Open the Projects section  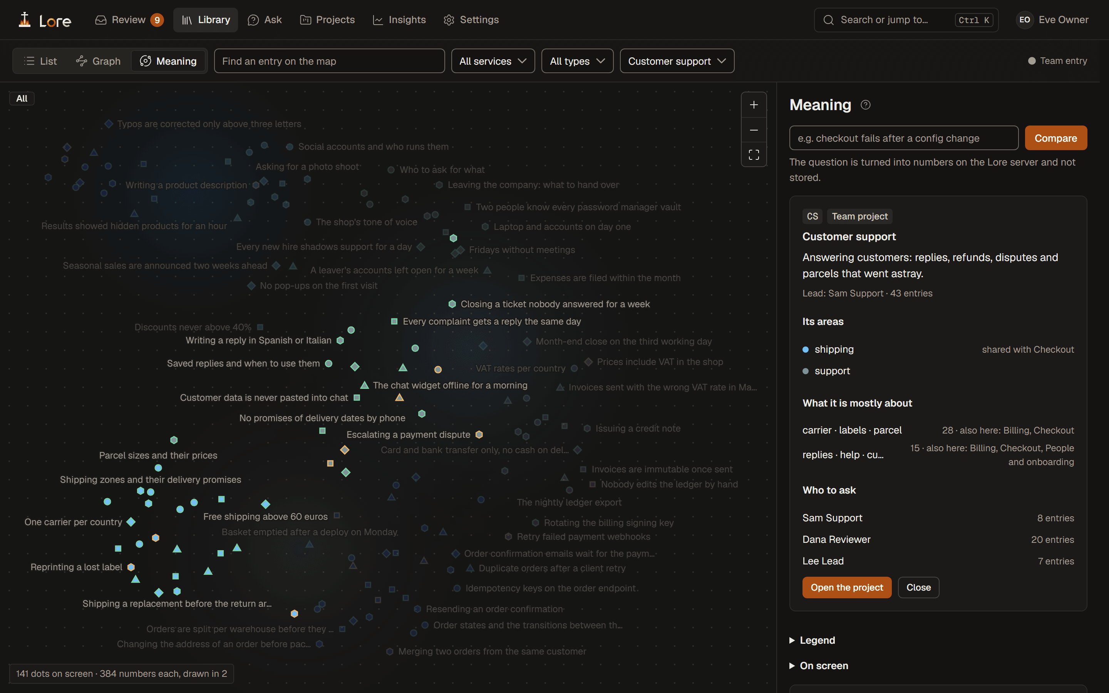[327, 20]
